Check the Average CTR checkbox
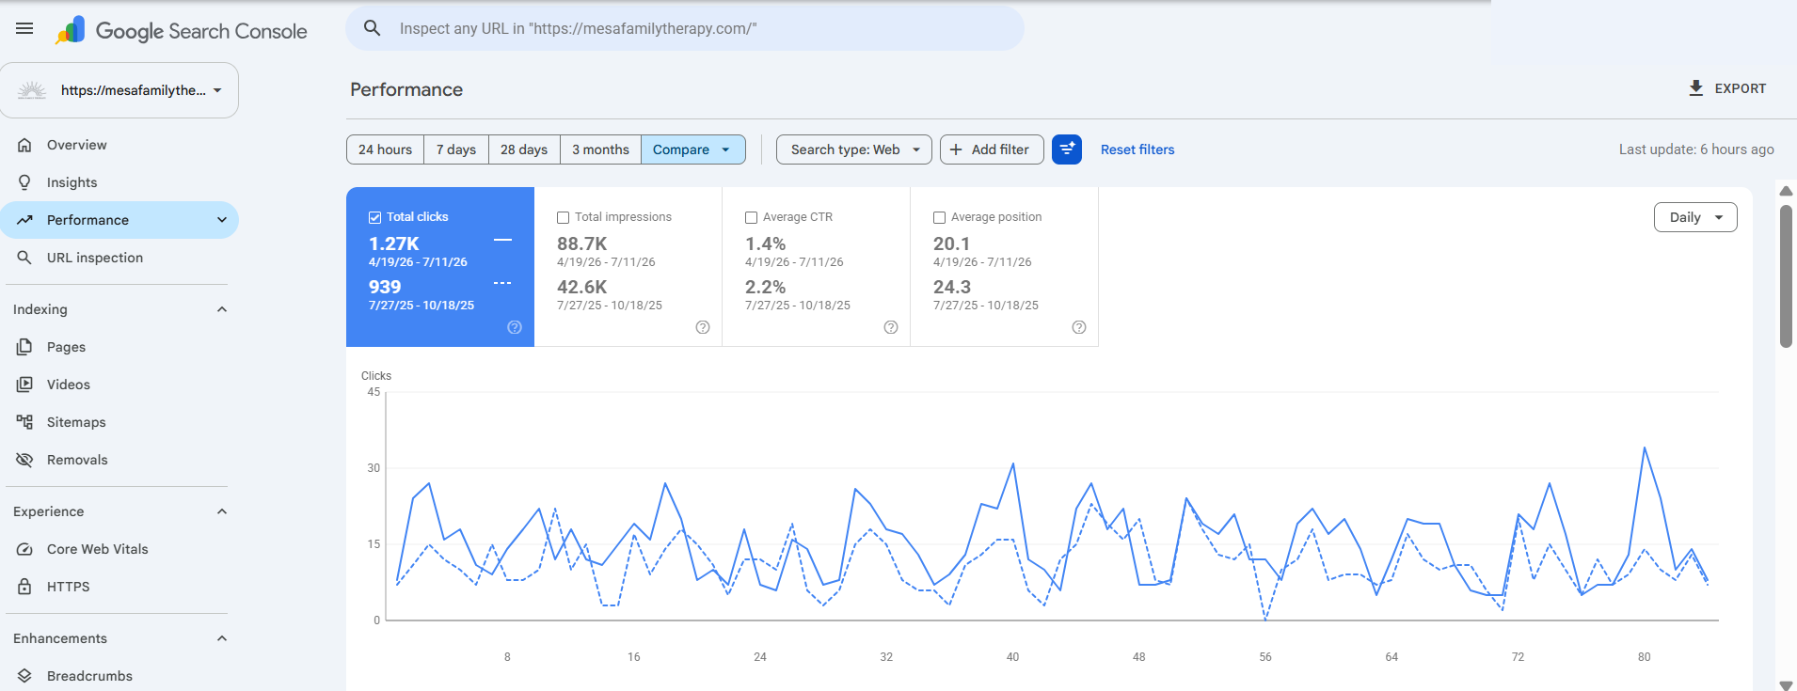 752,217
